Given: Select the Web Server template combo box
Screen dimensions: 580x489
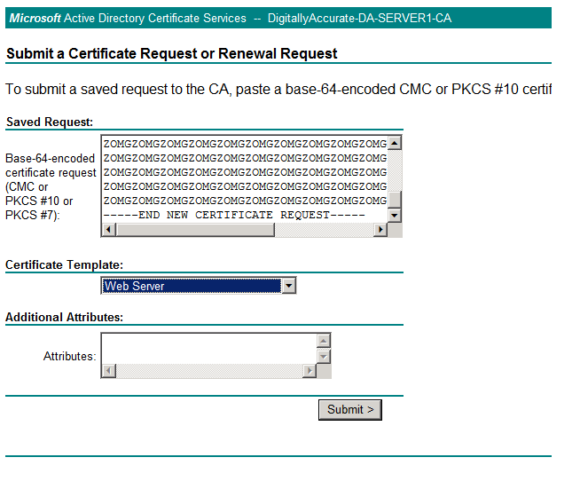Looking at the screenshot, I should (199, 286).
